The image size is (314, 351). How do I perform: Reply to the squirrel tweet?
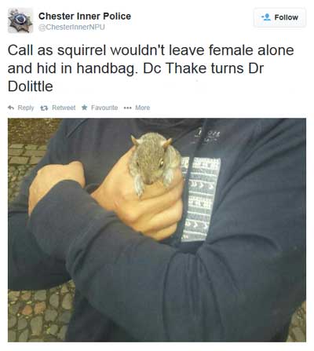pos(21,108)
